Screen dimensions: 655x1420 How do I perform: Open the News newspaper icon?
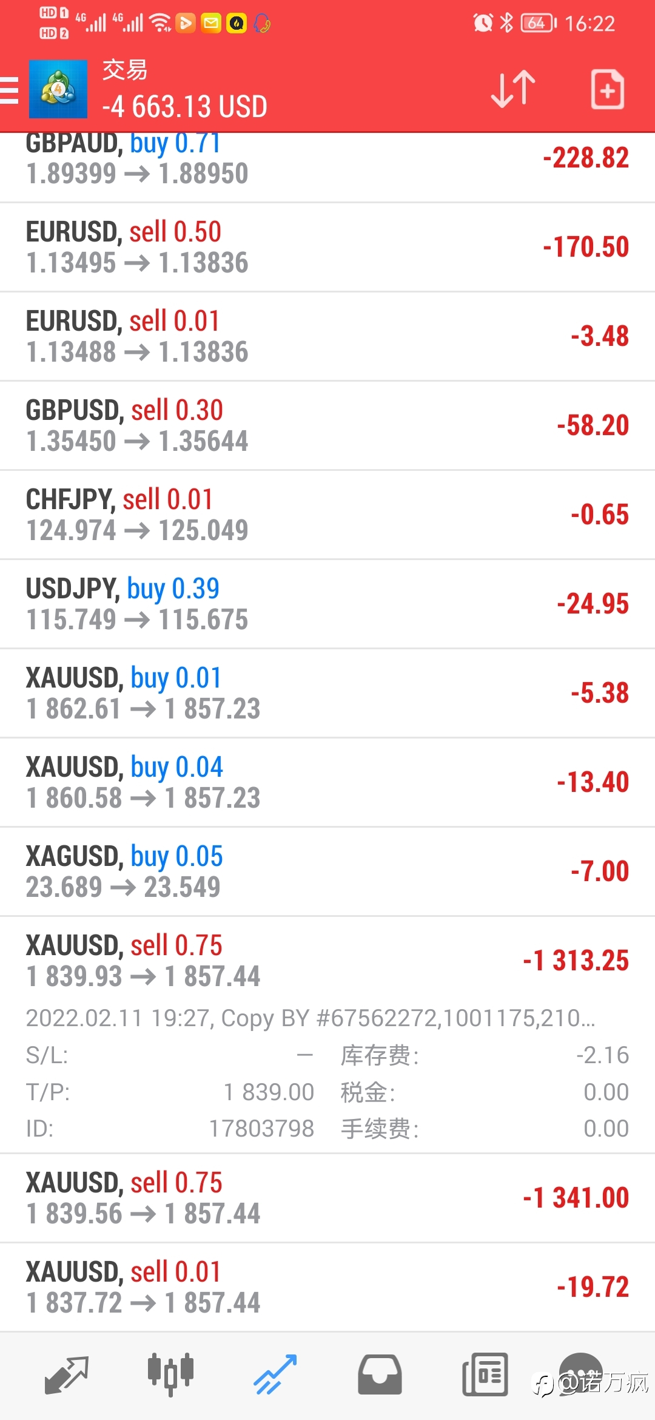(485, 1374)
